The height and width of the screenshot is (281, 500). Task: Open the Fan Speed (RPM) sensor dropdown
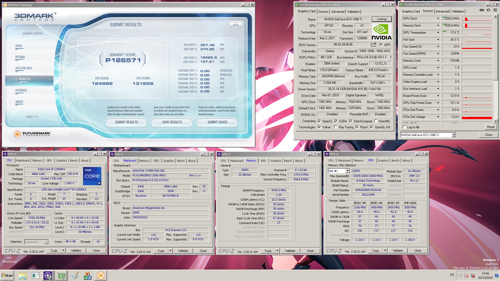(x=438, y=54)
